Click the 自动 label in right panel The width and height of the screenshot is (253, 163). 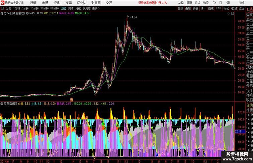[249, 105]
